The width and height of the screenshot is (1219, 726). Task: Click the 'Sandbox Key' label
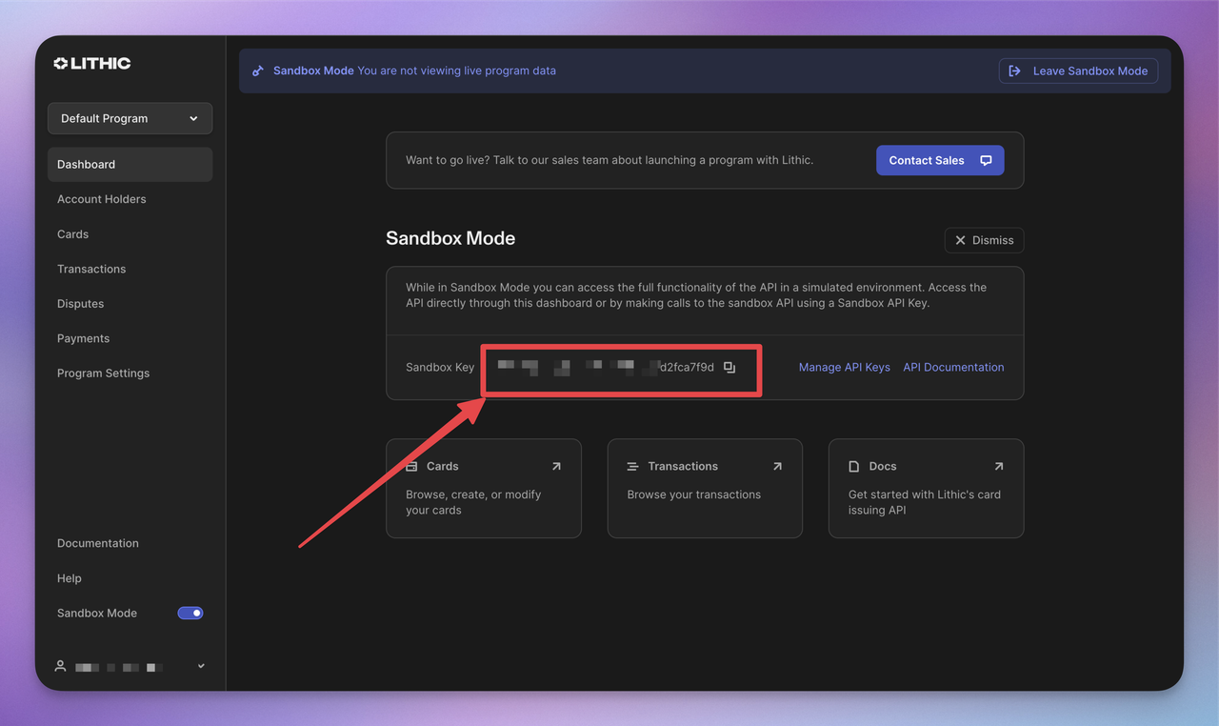coord(440,367)
